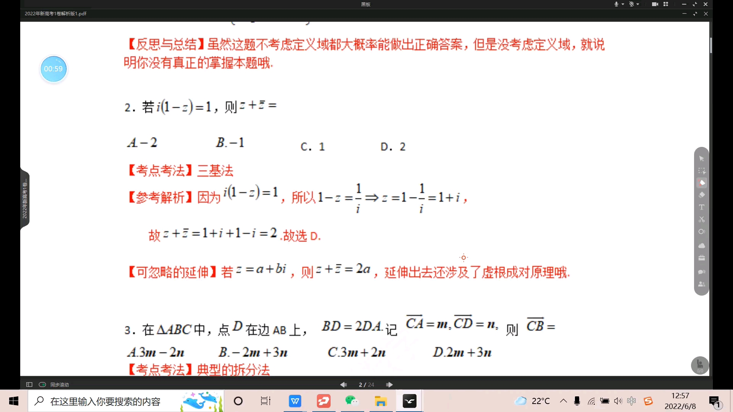Screen dimensions: 733x412
Task: Select the person/avatar icon in sidebar
Action: point(701,284)
